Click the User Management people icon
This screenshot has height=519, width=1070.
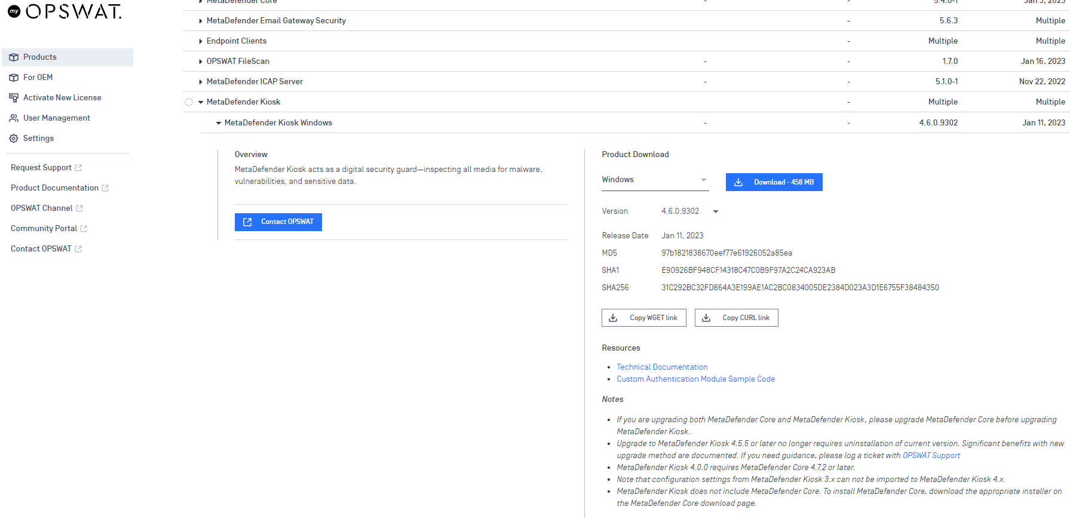(x=14, y=118)
